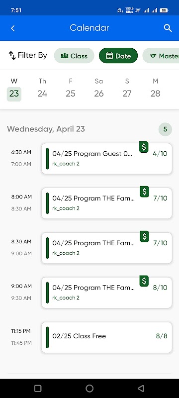Image resolution: width=179 pixels, height=398 pixels.
Task: Open 02/25 Class Free card
Action: pos(107,337)
